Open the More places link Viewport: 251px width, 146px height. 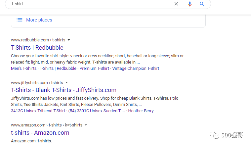[39, 20]
